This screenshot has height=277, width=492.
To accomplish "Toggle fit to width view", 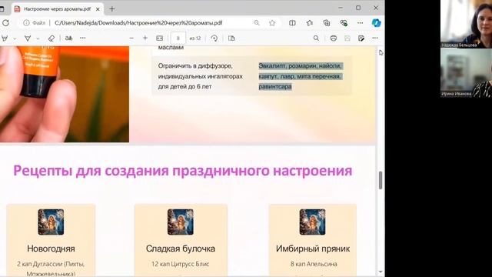I will click(159, 38).
